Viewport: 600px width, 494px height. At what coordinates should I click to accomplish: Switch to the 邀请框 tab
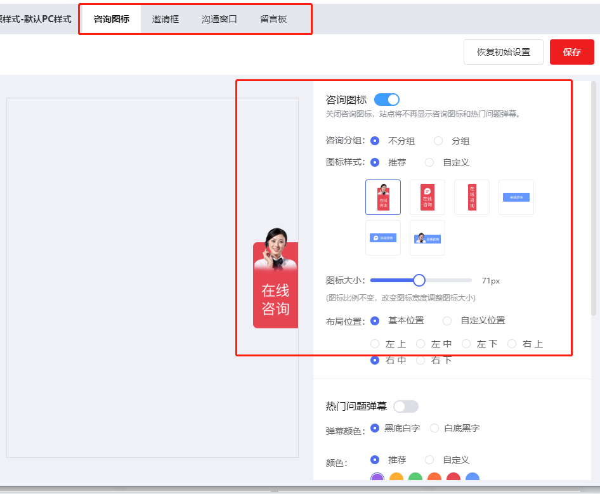(166, 19)
